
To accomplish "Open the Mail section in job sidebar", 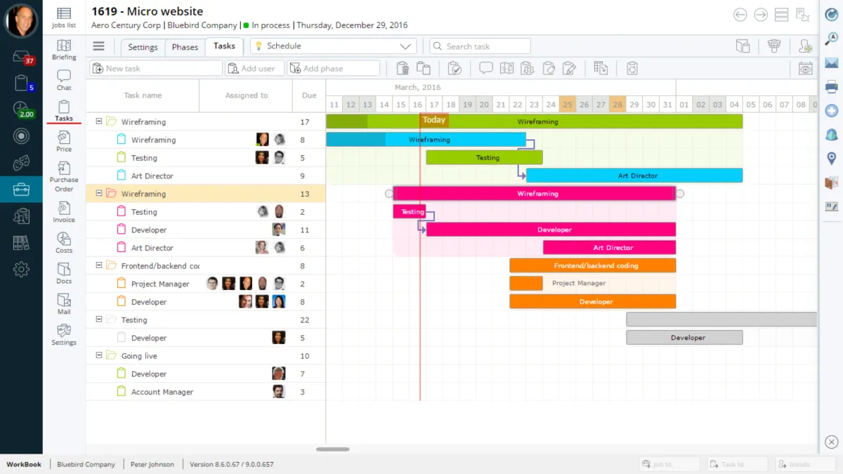I will point(64,303).
